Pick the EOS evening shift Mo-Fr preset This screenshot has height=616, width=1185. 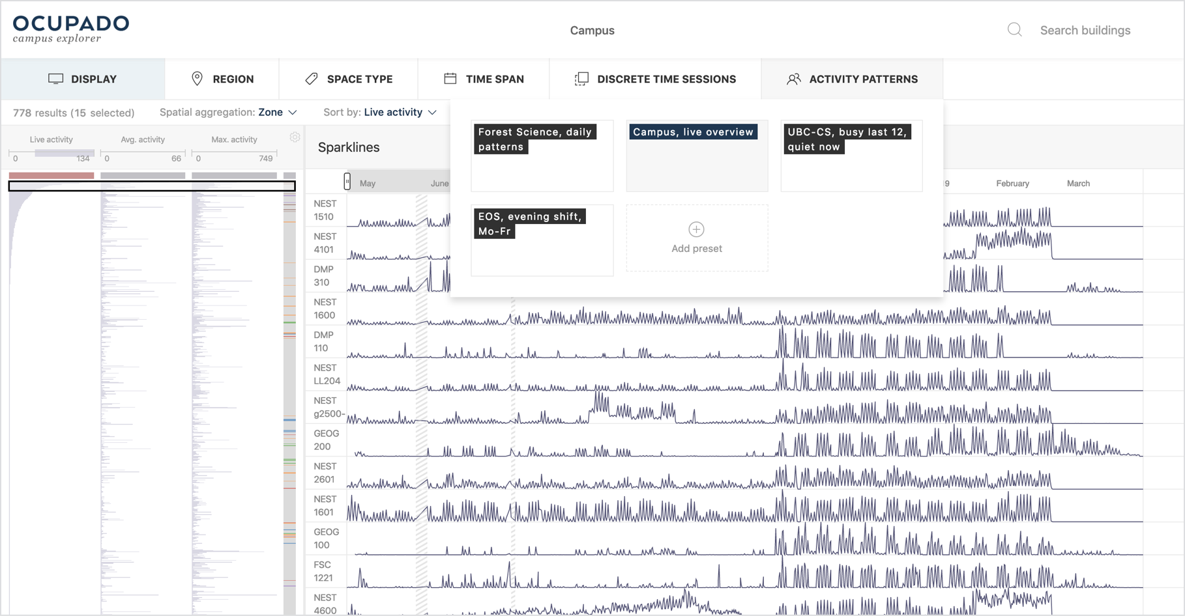click(x=542, y=240)
